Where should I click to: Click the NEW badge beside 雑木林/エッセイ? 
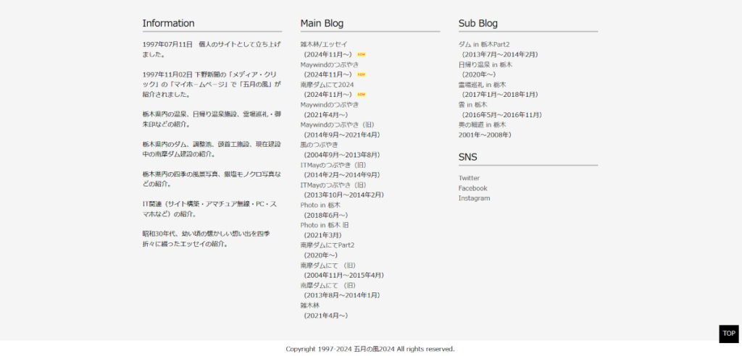point(361,54)
